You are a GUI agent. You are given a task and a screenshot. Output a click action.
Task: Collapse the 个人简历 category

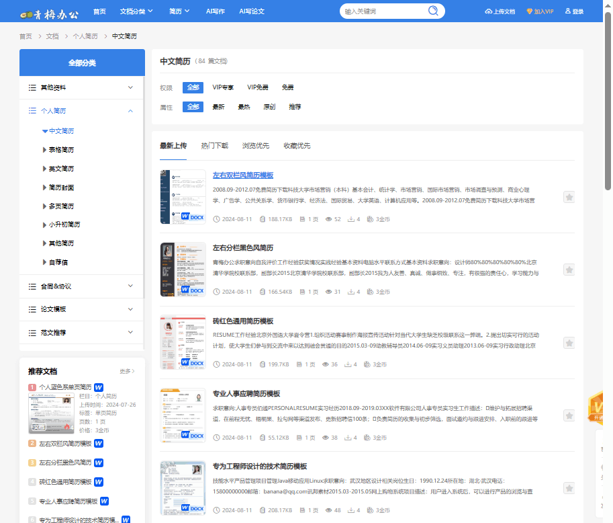click(x=130, y=111)
